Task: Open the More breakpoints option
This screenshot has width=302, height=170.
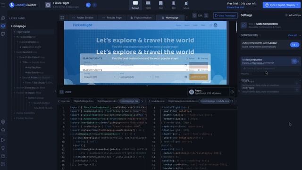Action: (x=186, y=5)
